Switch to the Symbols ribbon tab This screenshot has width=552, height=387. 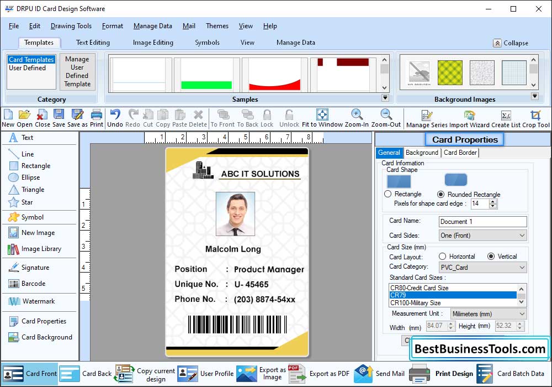click(208, 43)
